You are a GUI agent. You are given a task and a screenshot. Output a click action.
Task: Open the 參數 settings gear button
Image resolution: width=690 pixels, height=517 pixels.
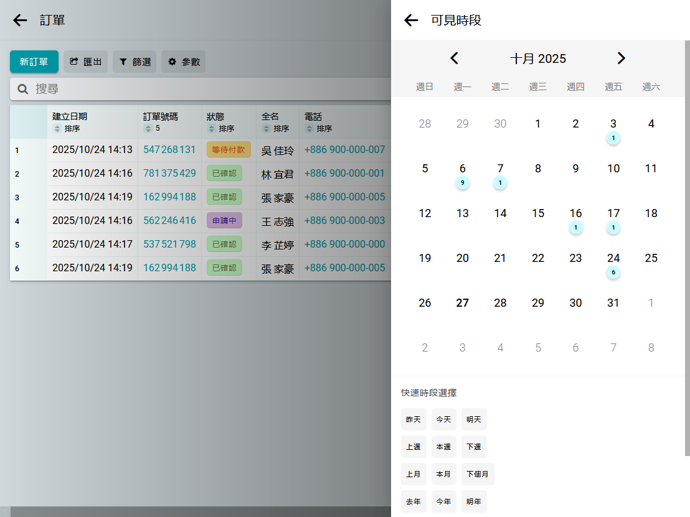pos(183,62)
